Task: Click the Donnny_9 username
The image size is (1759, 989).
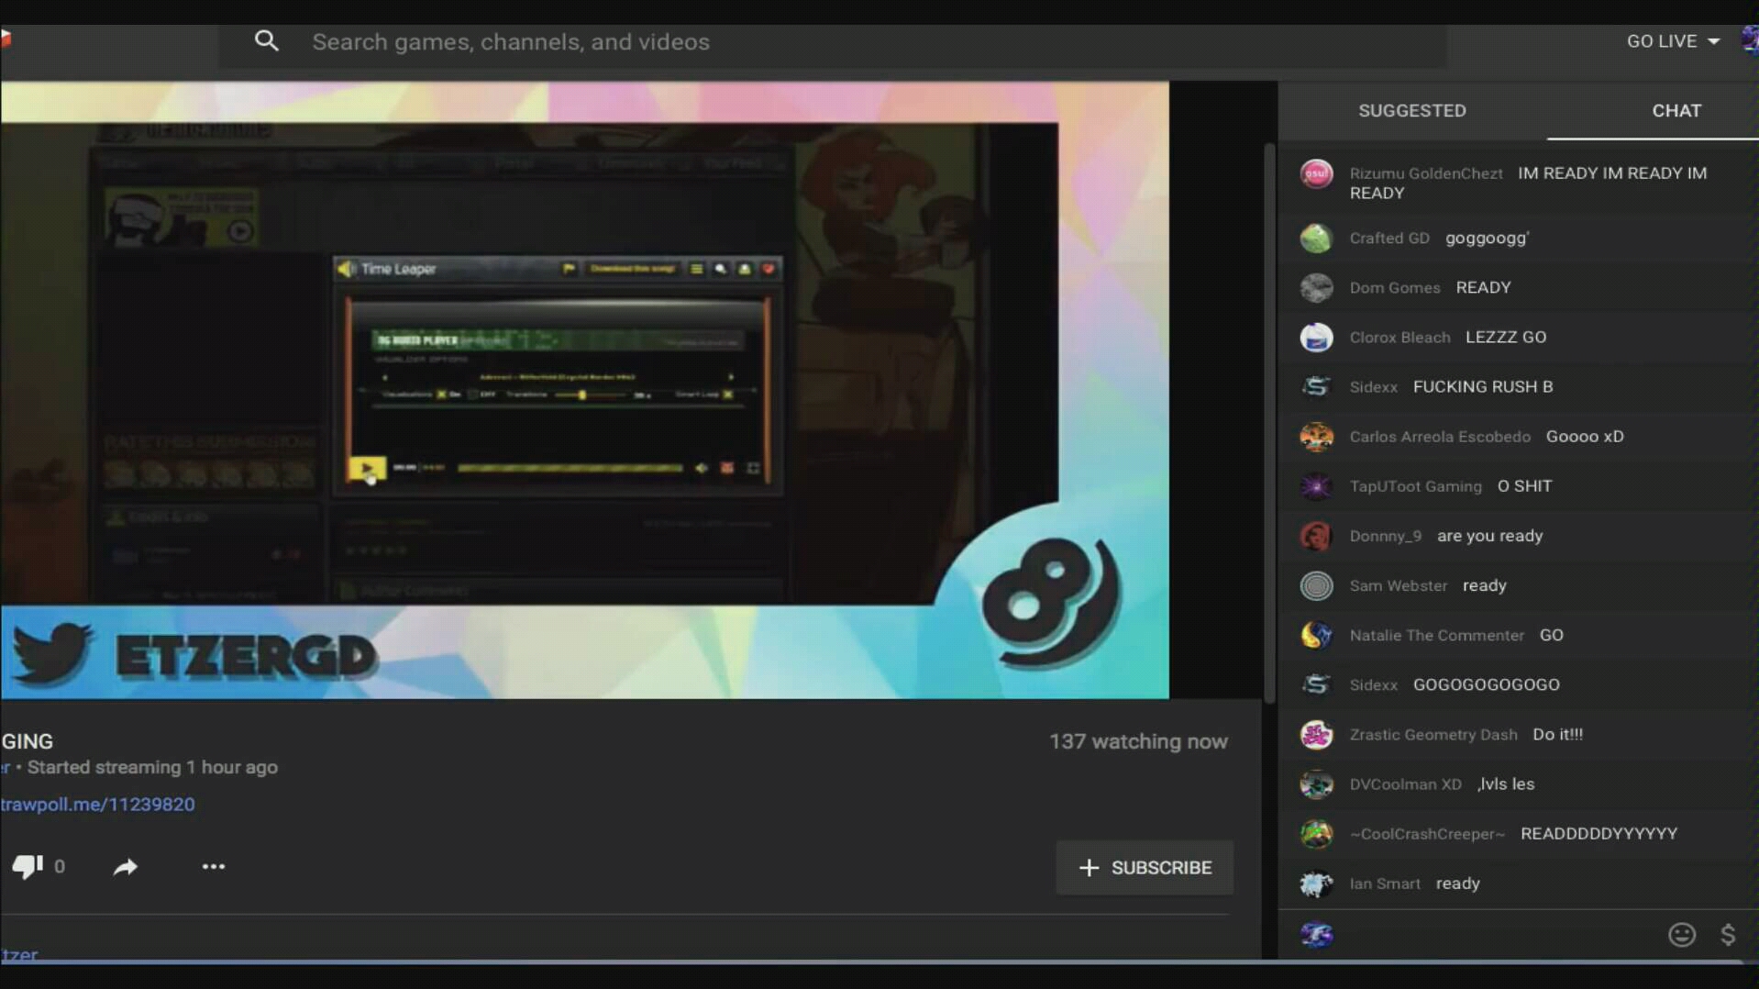Action: [x=1385, y=536]
